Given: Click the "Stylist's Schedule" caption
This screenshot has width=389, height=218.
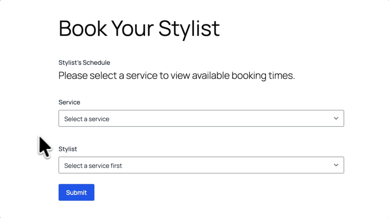Looking at the screenshot, I should pyautogui.click(x=84, y=63).
